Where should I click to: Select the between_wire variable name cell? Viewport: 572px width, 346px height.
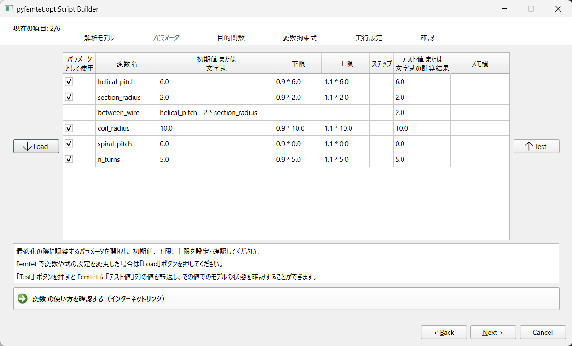127,112
